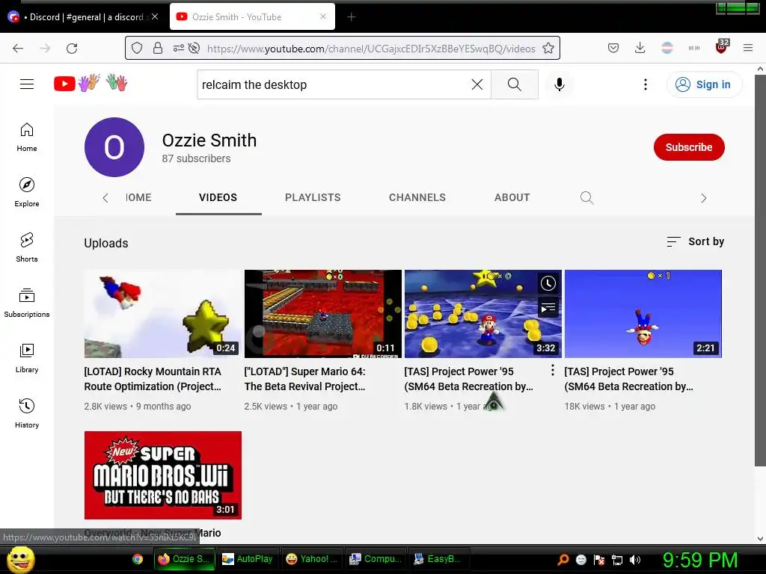Click the Super Mario 64 Beta Revival title
Image resolution: width=766 pixels, height=574 pixels.
coord(305,379)
